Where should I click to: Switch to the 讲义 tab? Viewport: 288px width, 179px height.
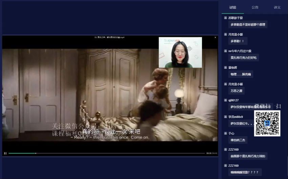point(277,7)
